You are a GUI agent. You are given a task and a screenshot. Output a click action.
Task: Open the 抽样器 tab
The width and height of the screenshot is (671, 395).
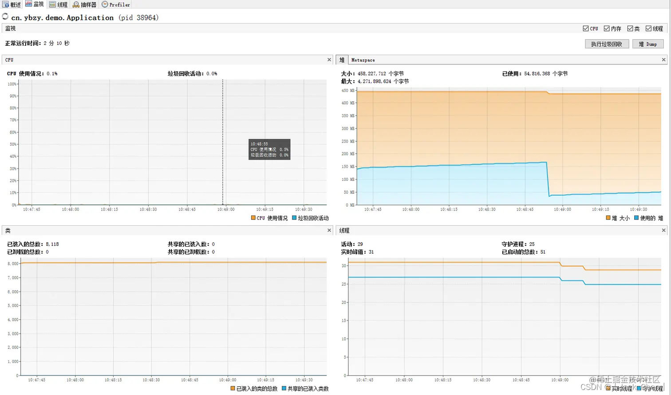pos(85,4)
